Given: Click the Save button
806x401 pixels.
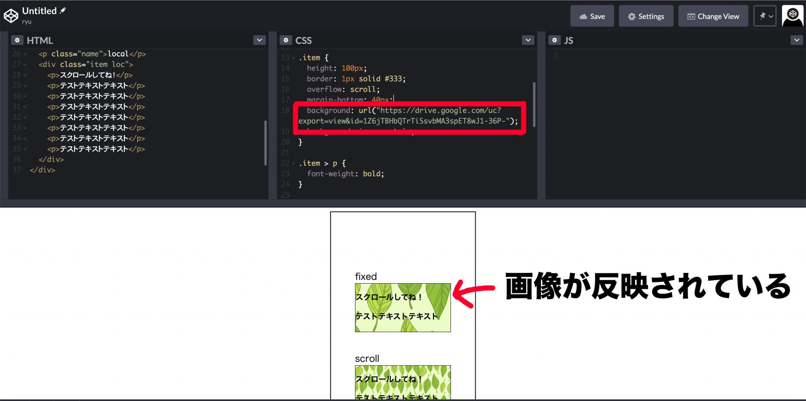Looking at the screenshot, I should tap(592, 16).
